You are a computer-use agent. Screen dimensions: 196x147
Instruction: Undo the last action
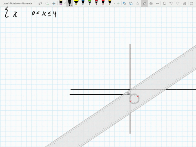point(171,3)
